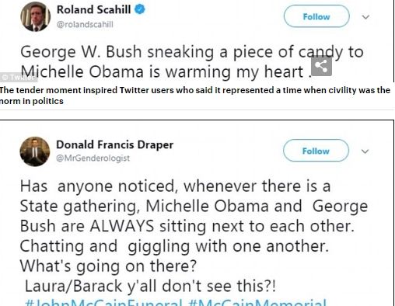Follow Donald Francis Draper

coord(316,151)
